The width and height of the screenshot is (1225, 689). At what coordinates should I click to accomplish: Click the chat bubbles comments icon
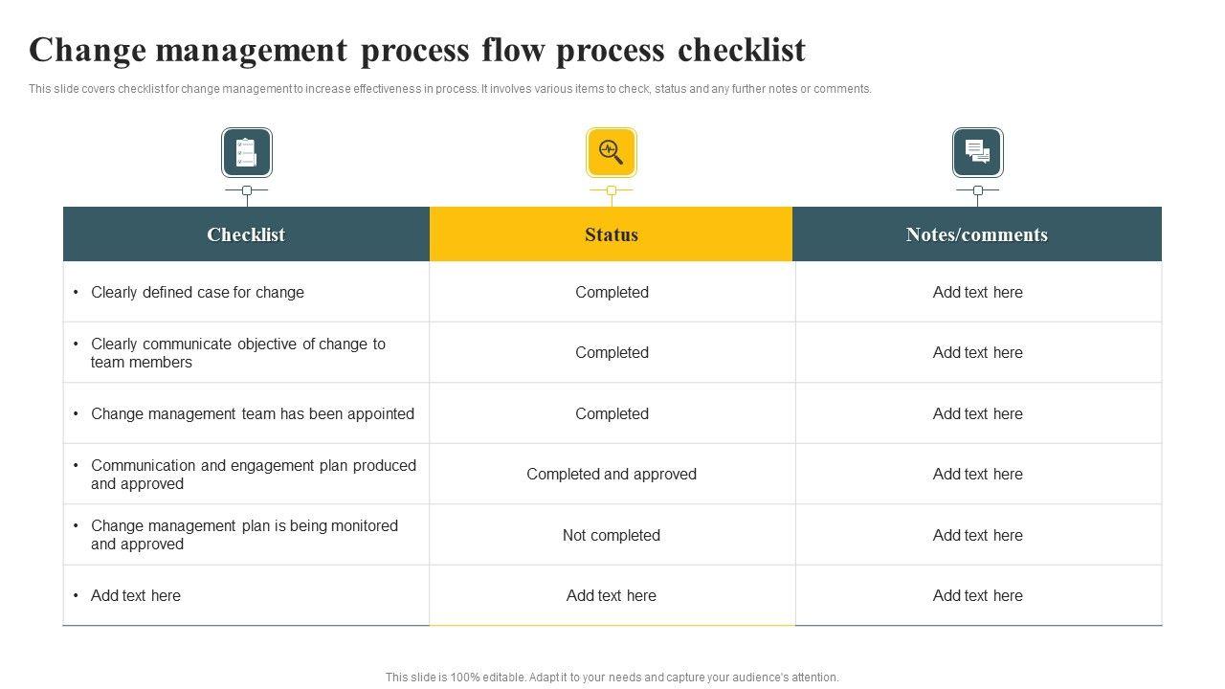[x=977, y=153]
